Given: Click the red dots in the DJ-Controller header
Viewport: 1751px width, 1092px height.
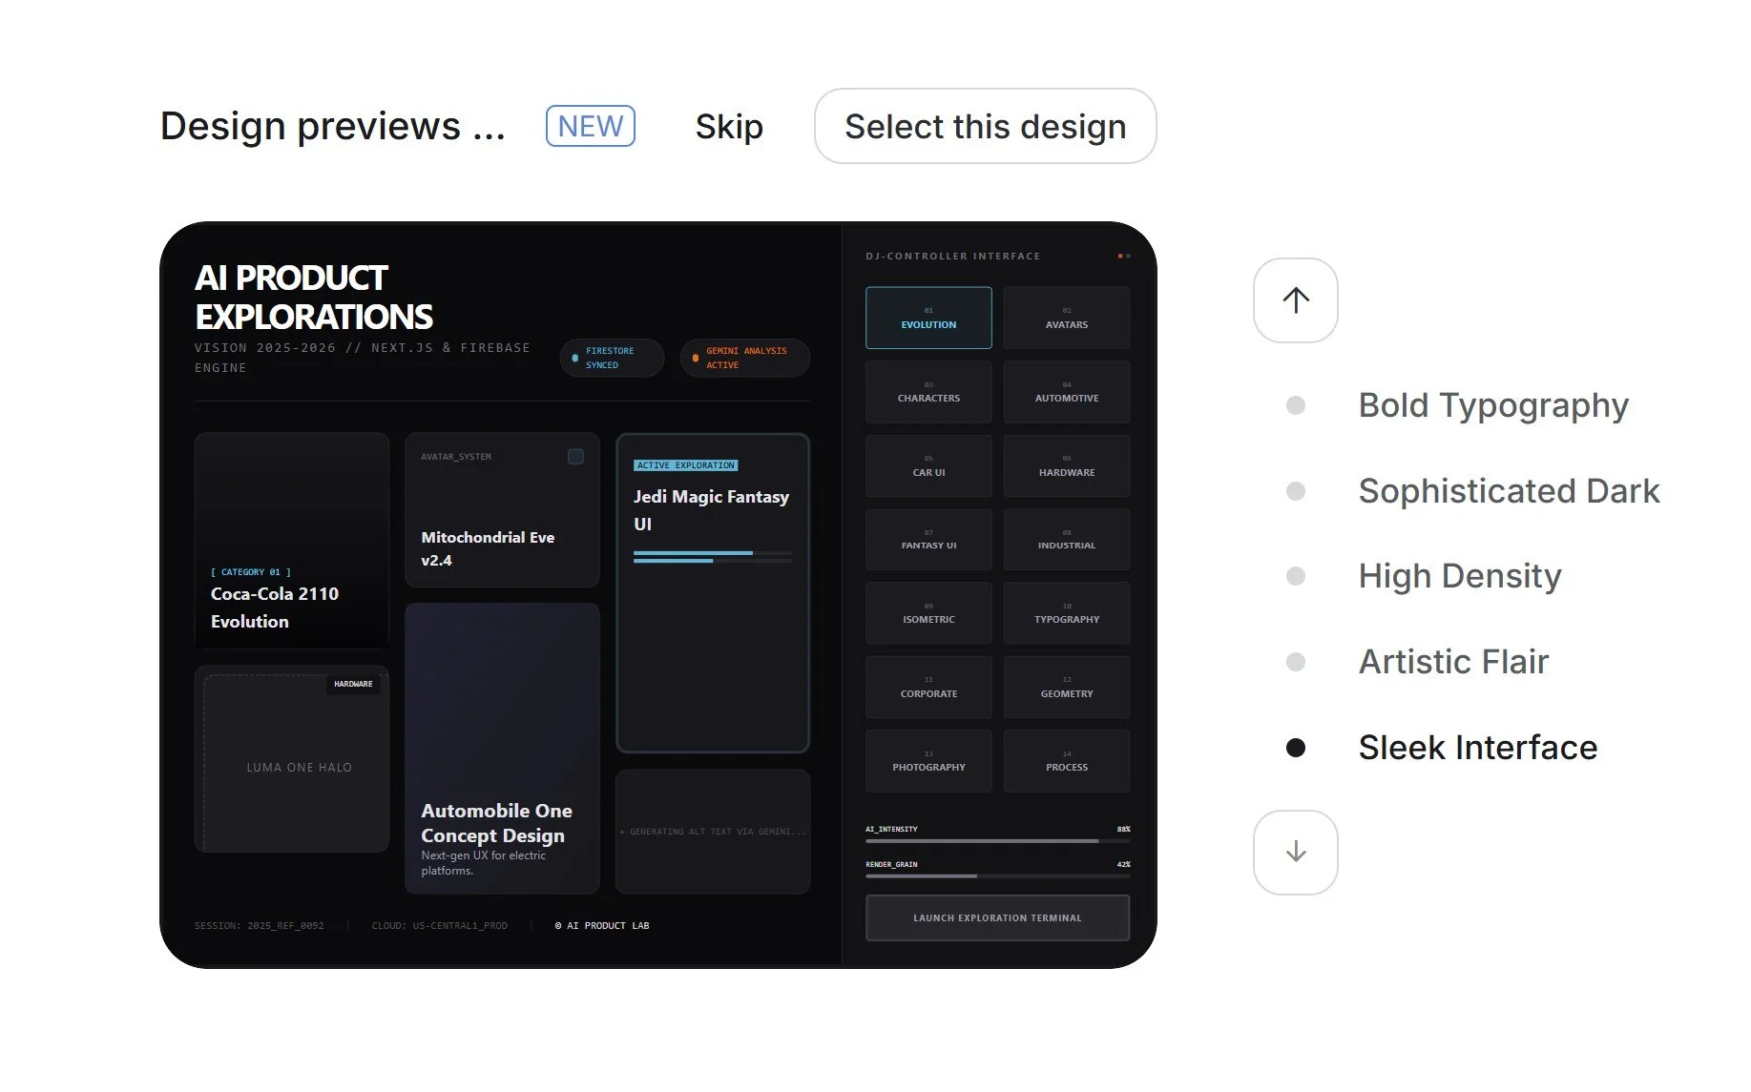Looking at the screenshot, I should (x=1124, y=256).
